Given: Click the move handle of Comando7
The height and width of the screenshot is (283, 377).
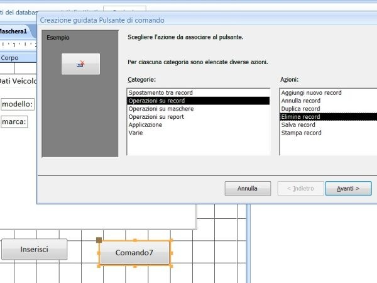Looking at the screenshot, I should point(99,240).
